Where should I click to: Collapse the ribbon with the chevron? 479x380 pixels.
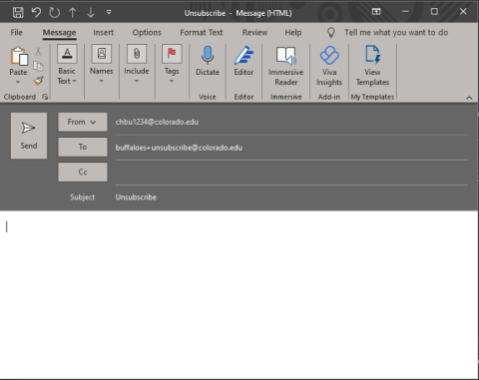(x=469, y=98)
